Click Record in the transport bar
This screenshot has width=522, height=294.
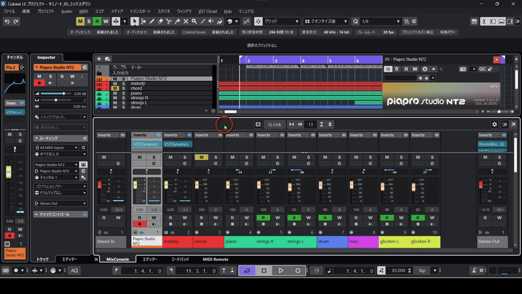298,270
